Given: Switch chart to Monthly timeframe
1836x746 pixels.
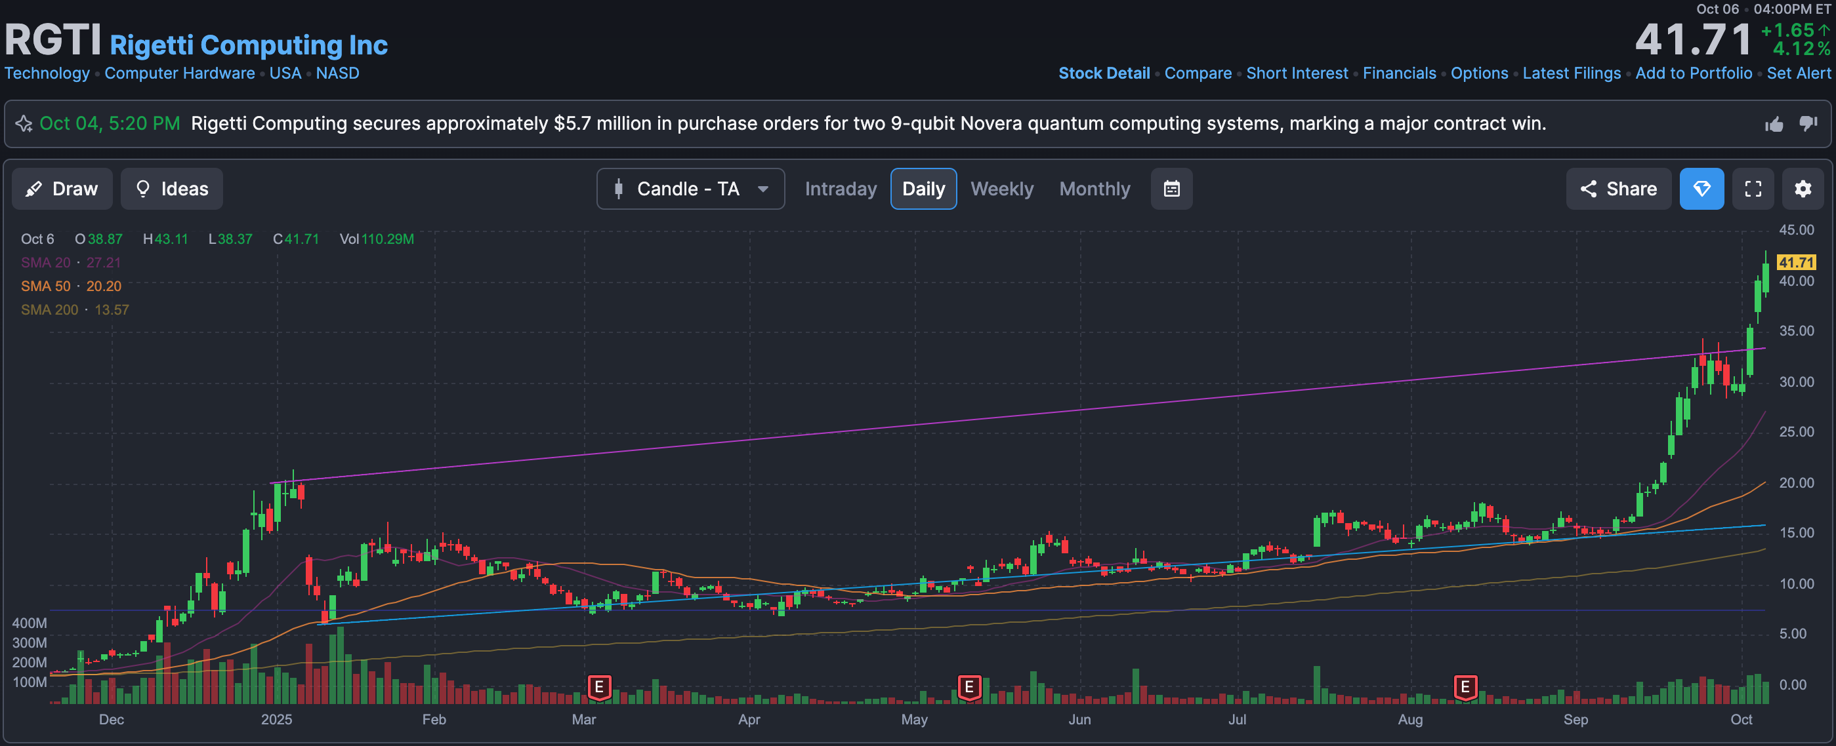Looking at the screenshot, I should click(1094, 189).
